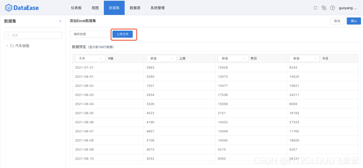Open the field type dropdown for 上周
Screen dimensions: 363x168
(x=162, y=58)
